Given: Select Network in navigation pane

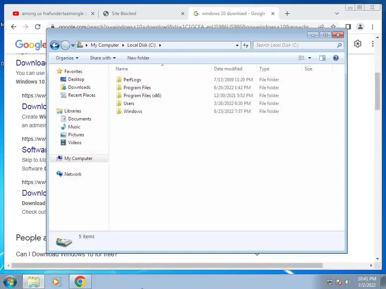Looking at the screenshot, I should click(x=73, y=174).
